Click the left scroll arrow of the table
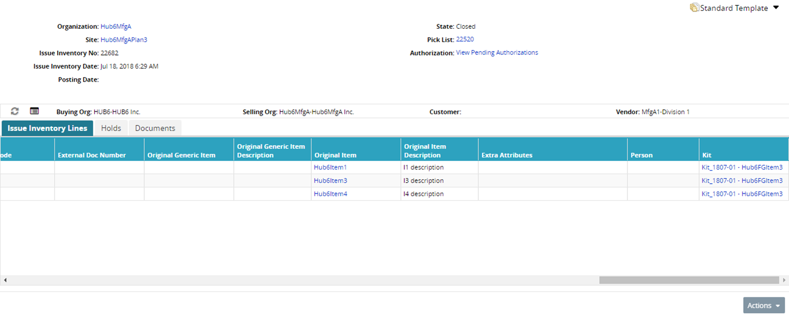Viewport: 789px width, 318px height. point(5,280)
